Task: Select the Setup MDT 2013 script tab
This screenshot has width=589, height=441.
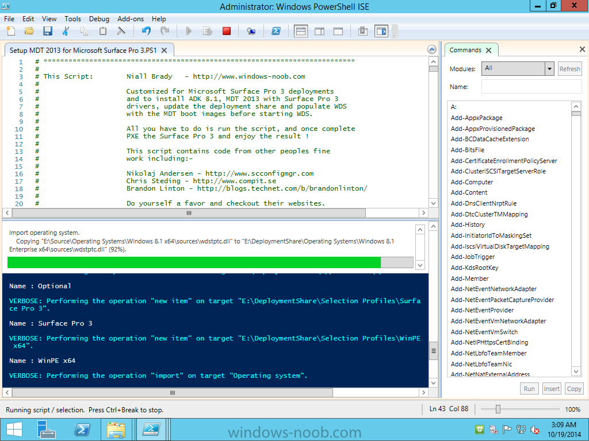Action: point(83,51)
